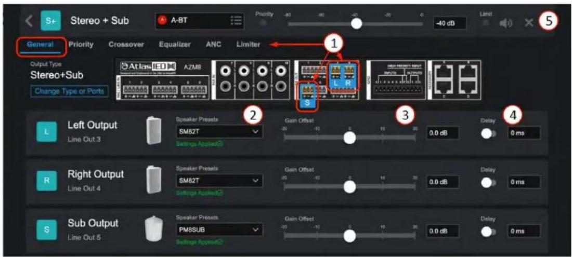Open the Limiter tab
This screenshot has height=257, width=572.
point(248,45)
